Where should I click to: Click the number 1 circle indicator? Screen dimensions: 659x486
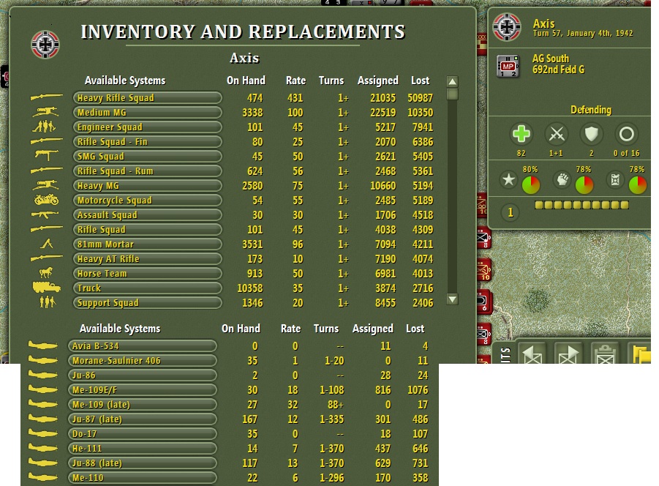coord(511,212)
